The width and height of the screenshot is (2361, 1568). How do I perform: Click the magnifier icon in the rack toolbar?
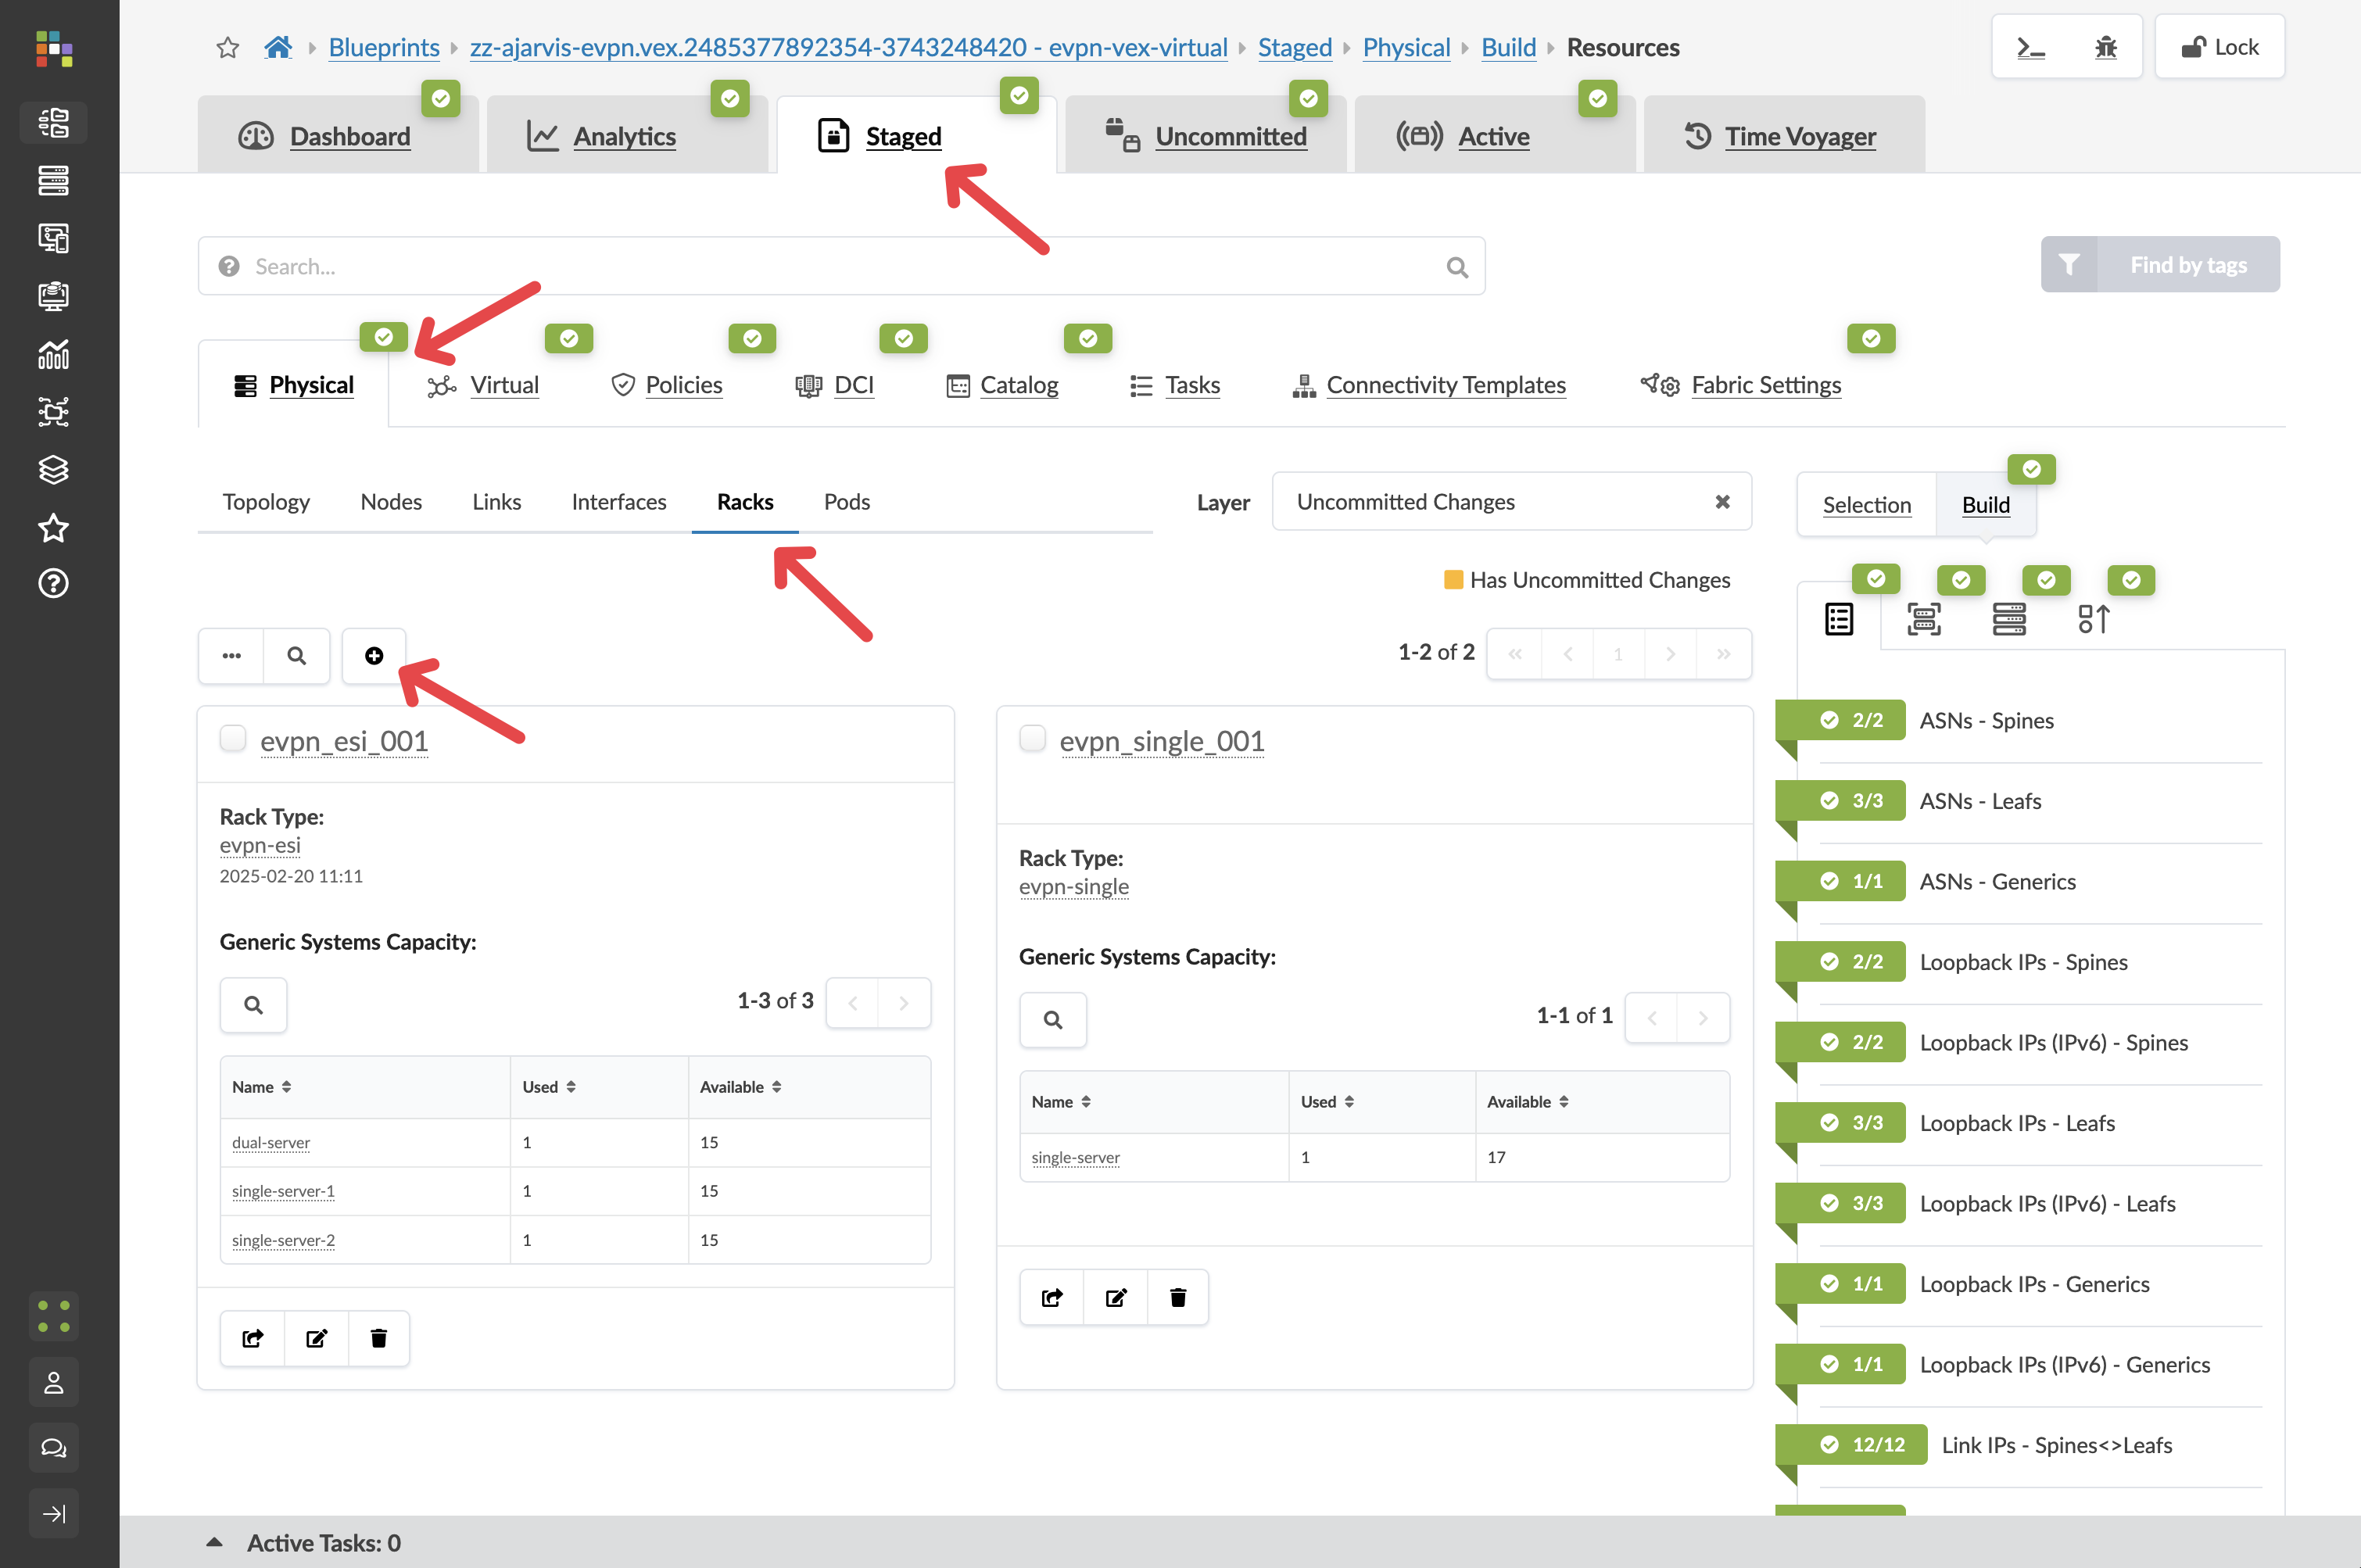296,656
